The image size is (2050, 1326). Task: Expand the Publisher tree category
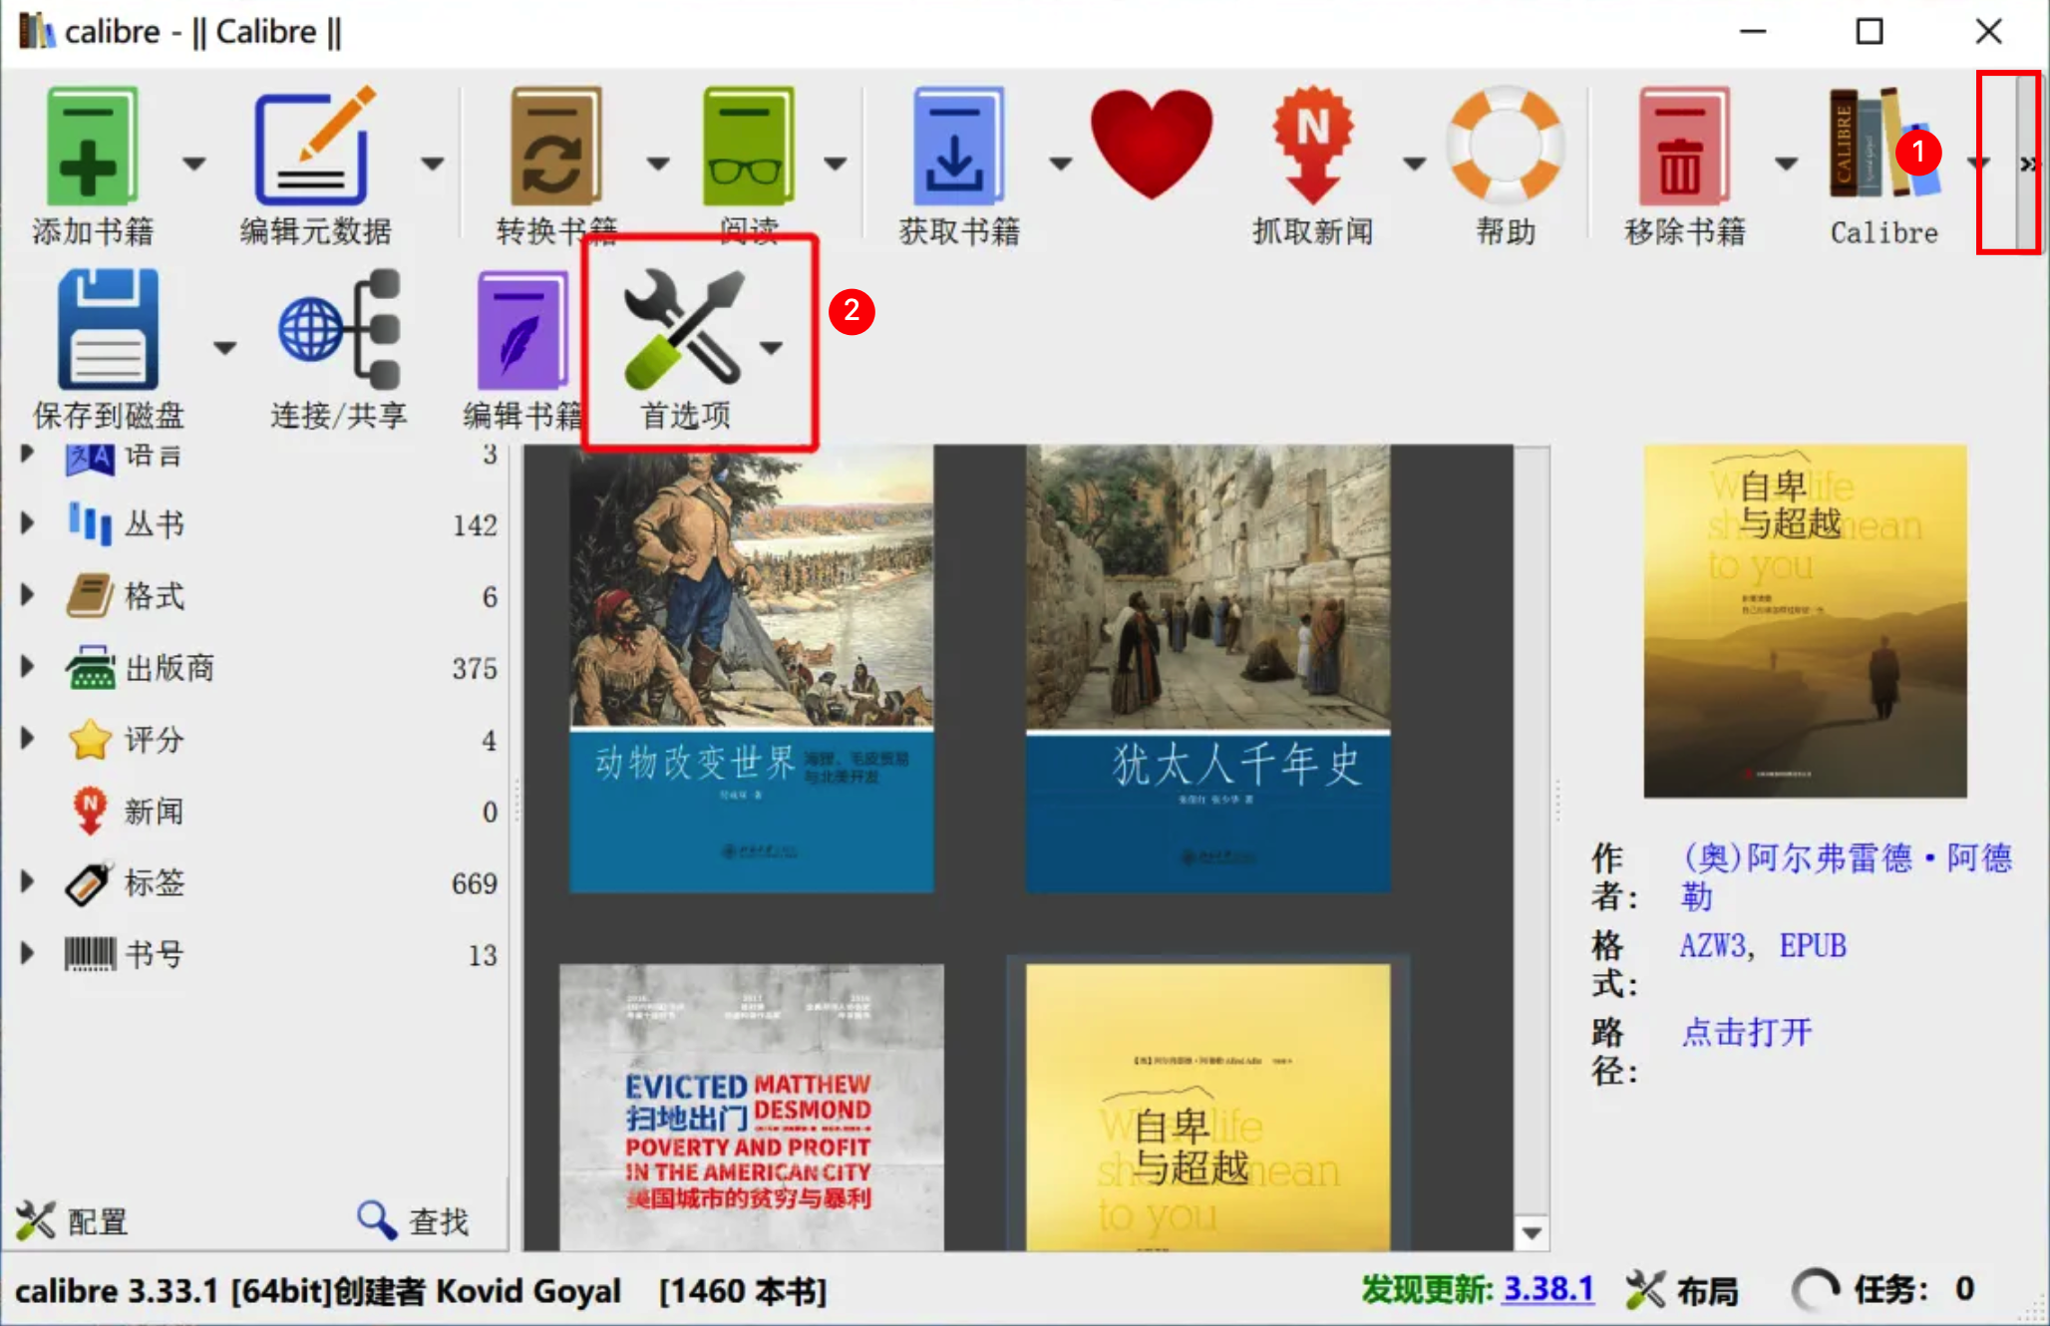(x=28, y=667)
